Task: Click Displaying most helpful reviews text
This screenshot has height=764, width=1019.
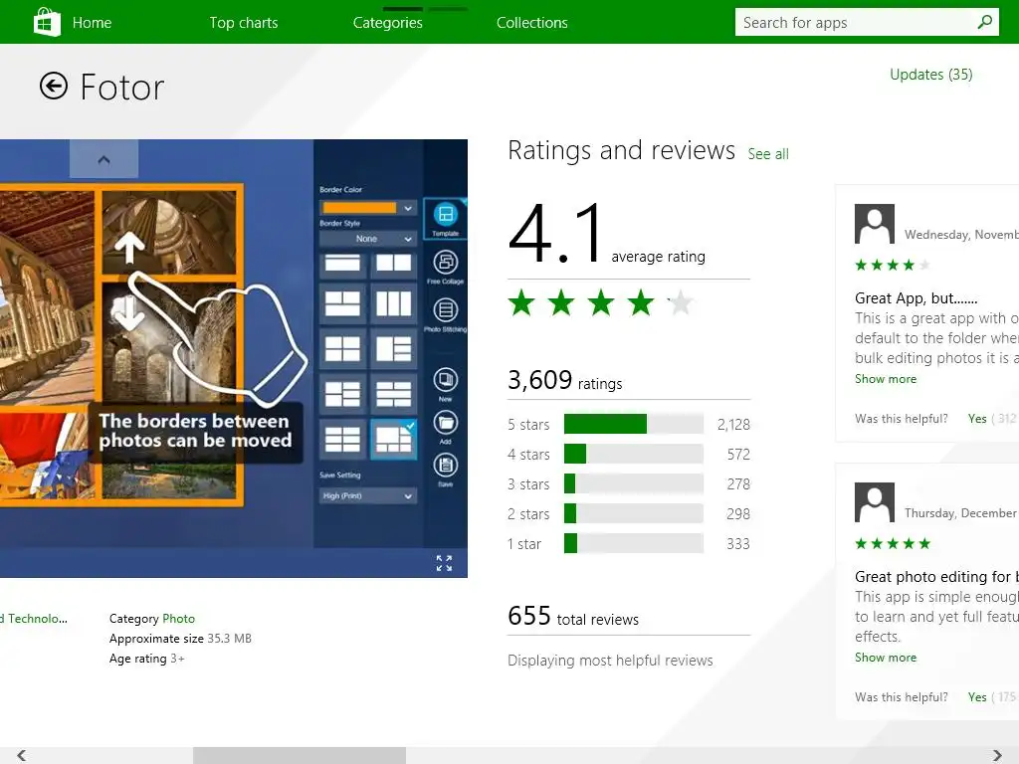Action: click(610, 661)
